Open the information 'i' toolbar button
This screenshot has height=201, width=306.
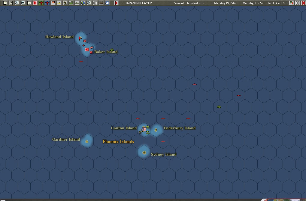click(x=29, y=3)
